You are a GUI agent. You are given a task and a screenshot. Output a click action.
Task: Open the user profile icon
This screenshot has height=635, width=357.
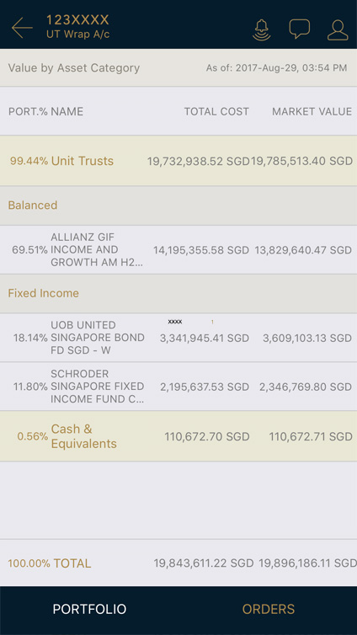coord(338,29)
